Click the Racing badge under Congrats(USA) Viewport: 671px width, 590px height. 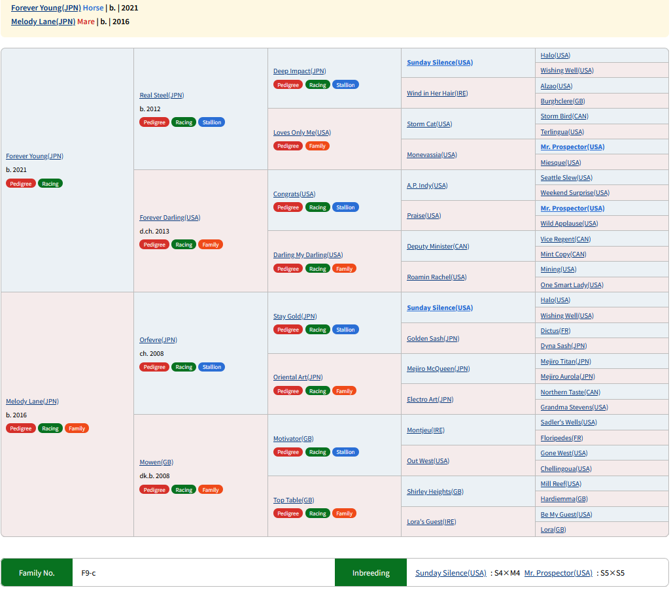[x=318, y=207]
